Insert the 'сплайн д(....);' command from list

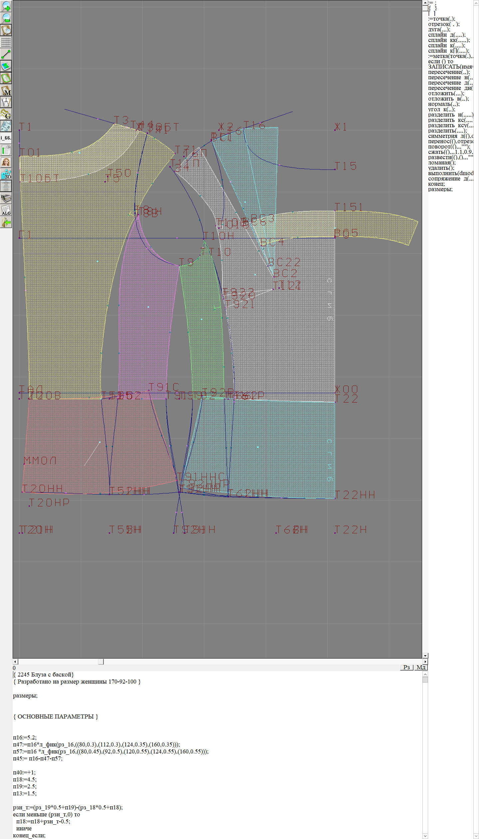coord(446,35)
